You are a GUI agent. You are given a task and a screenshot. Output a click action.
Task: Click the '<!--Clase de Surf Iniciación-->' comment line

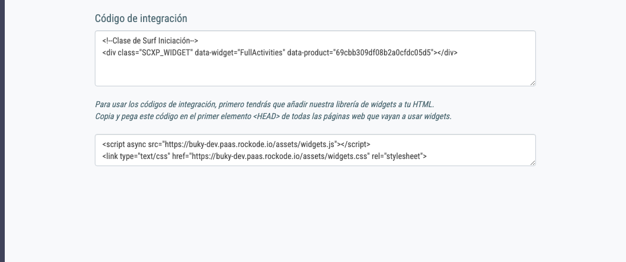pyautogui.click(x=150, y=40)
